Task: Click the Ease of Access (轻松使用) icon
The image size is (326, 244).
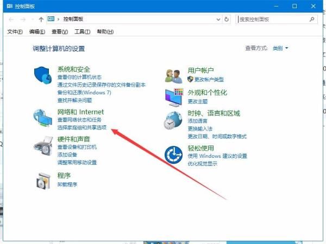Action: click(x=174, y=154)
